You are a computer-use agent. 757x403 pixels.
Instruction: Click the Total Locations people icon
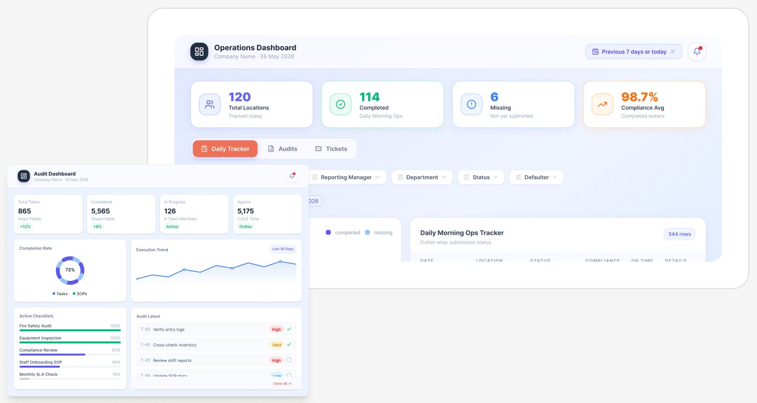(210, 104)
